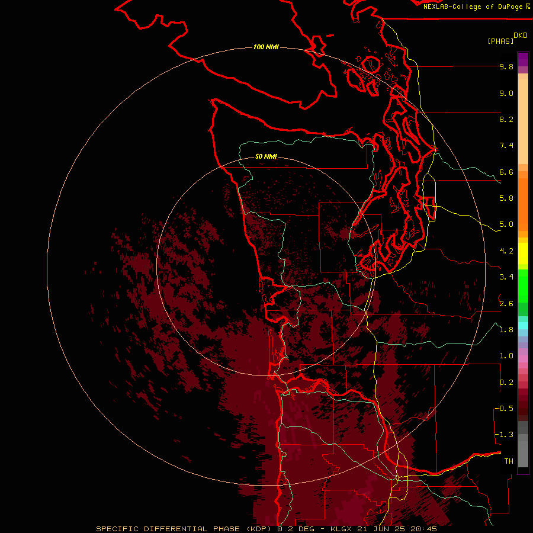Select the 5.0 value on the scale

(506, 224)
